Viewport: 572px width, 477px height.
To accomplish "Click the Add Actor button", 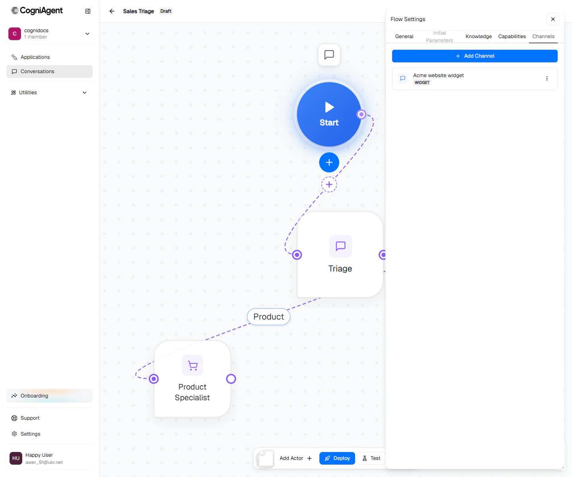I will pos(296,458).
